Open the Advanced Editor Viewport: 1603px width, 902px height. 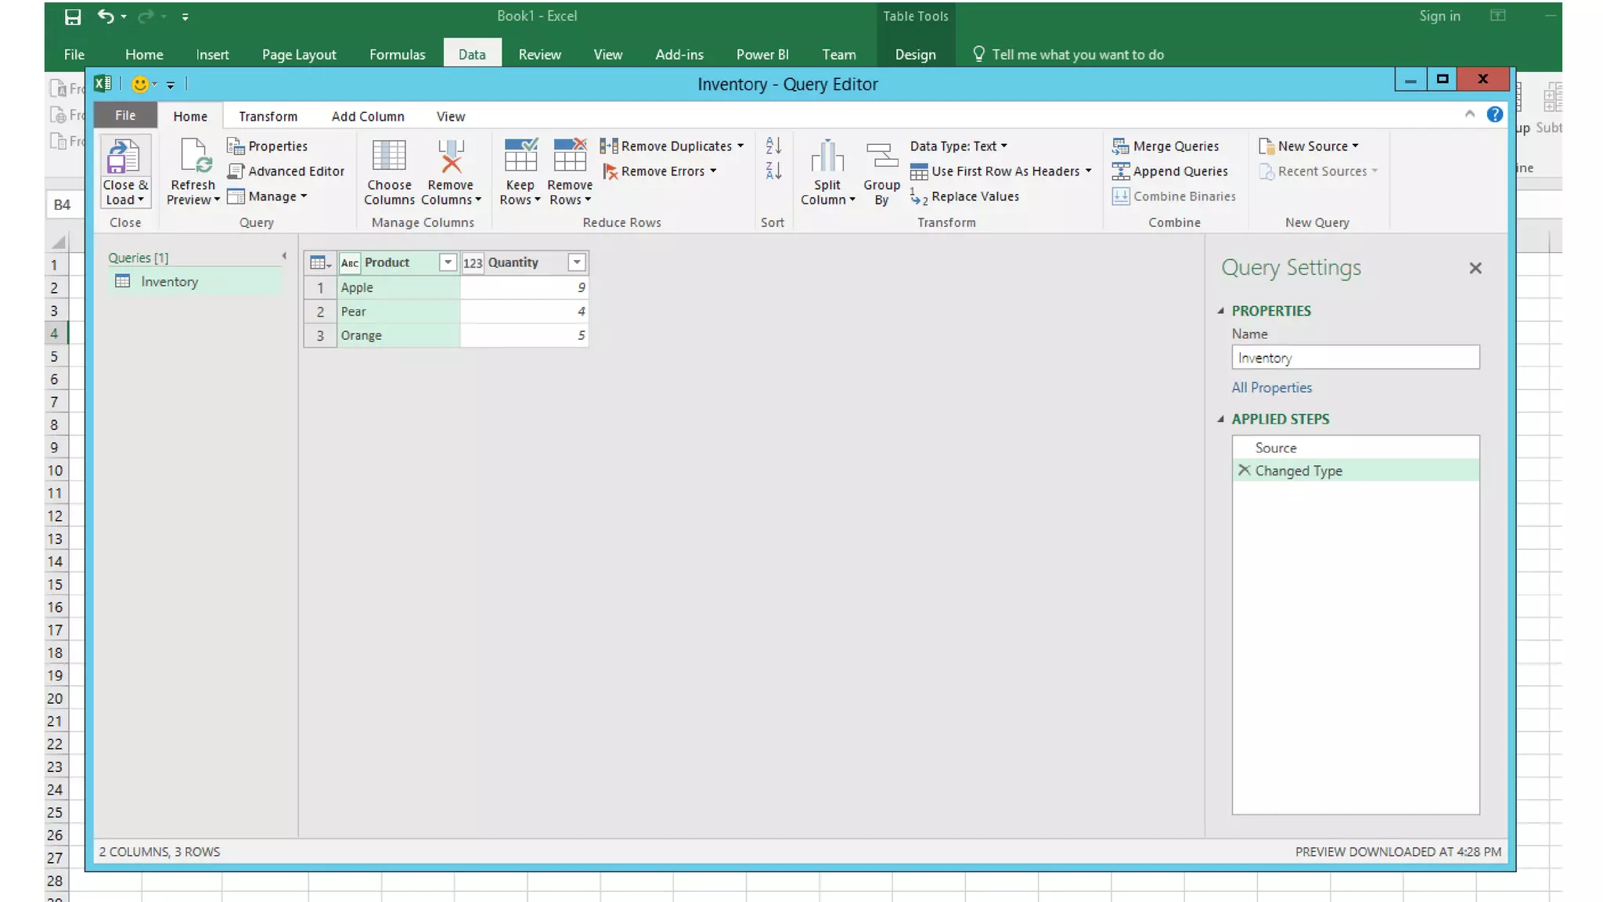coord(286,171)
